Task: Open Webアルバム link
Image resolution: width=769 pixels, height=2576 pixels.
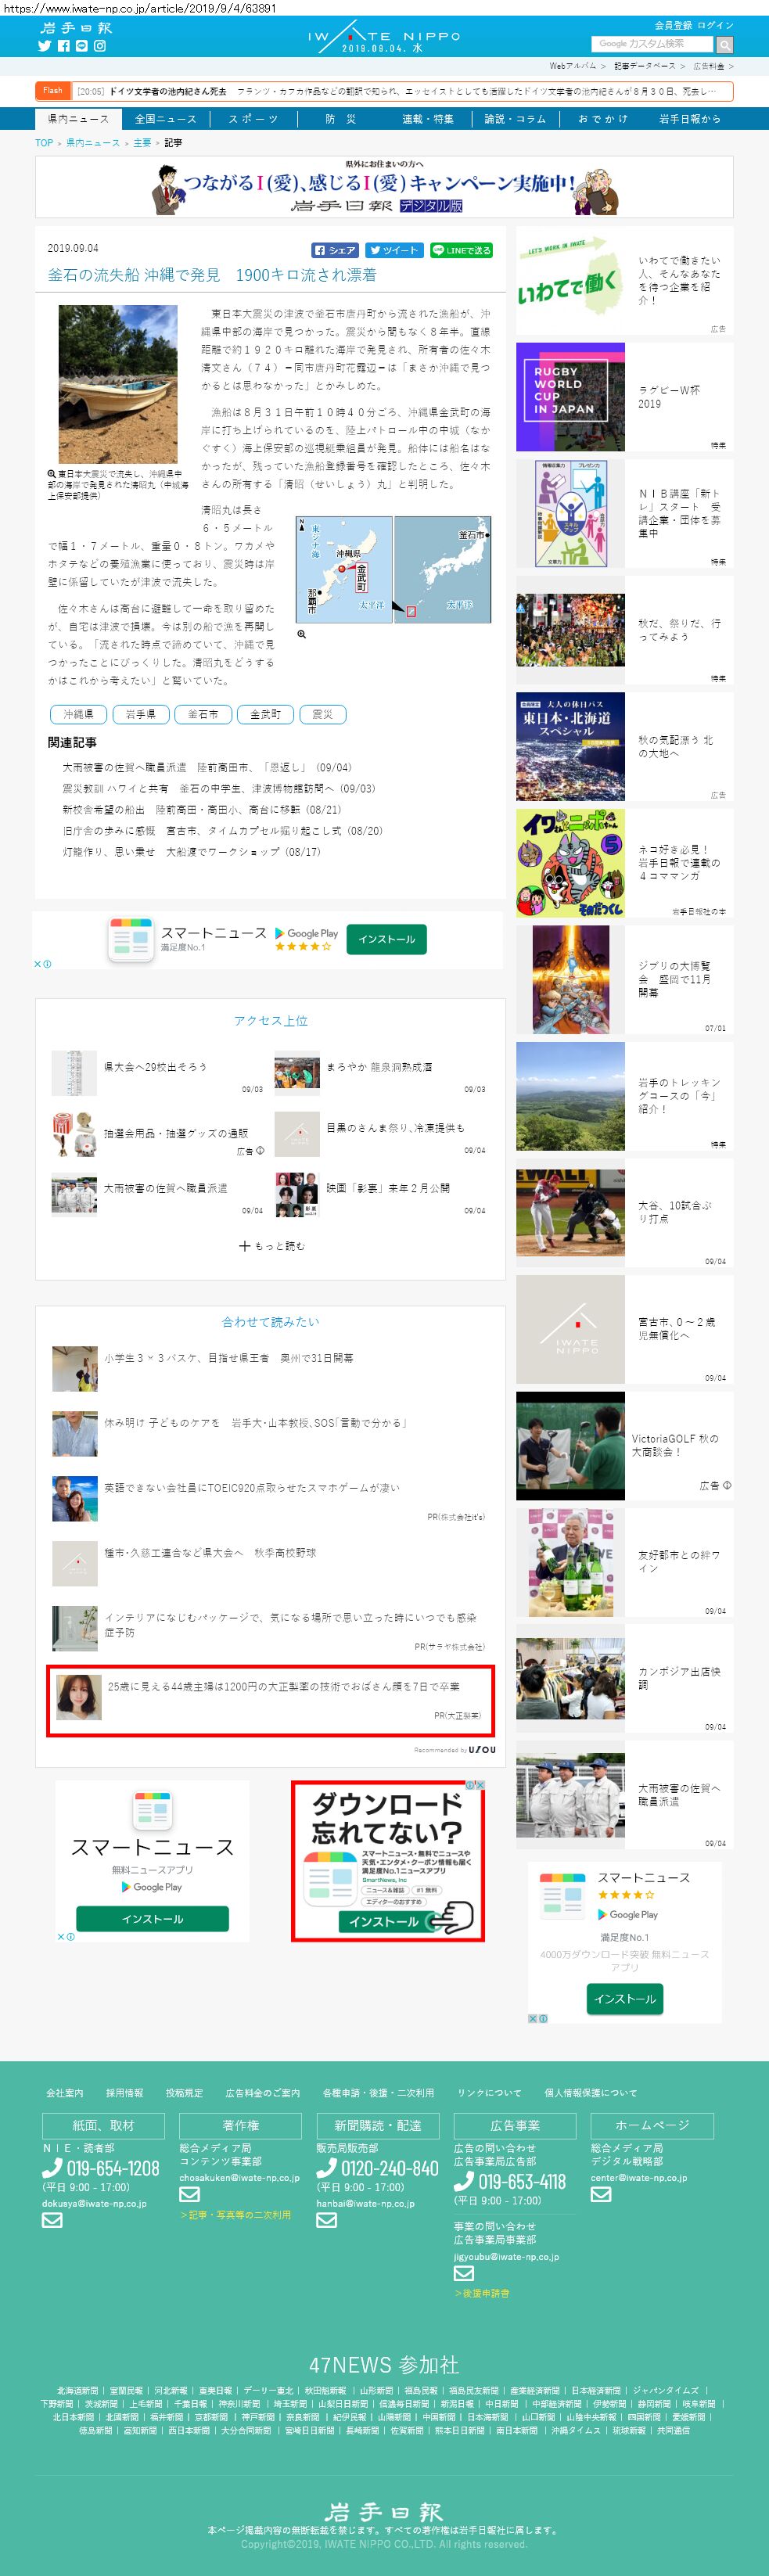Action: tap(572, 66)
